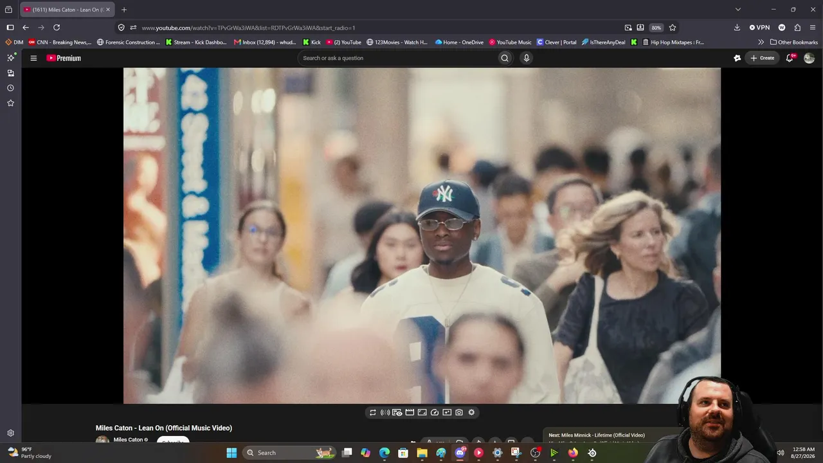Toggle cinema mode clapperboard icon
The height and width of the screenshot is (463, 823).
(410, 412)
